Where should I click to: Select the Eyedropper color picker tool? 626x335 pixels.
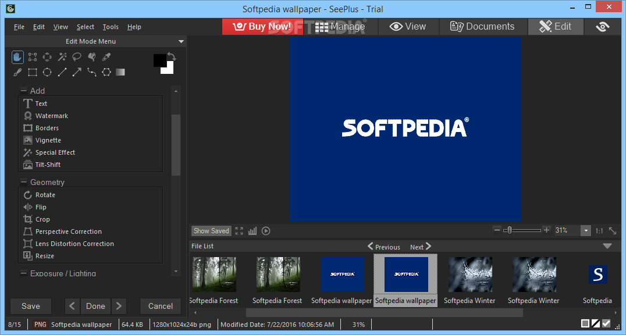(106, 57)
